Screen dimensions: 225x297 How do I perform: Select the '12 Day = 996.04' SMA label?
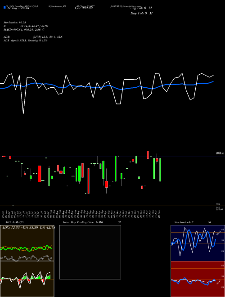(18, 8)
